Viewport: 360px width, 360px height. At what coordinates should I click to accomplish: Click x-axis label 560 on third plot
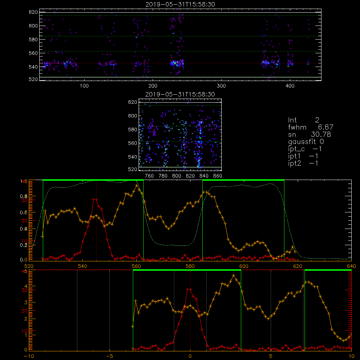136,266
